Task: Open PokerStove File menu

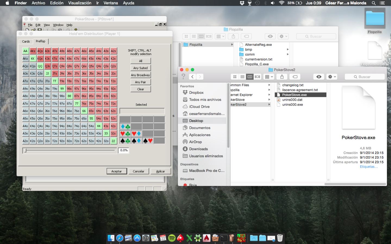Action: pos(30,25)
